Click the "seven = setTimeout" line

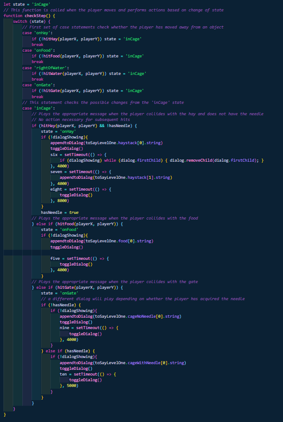point(81,172)
